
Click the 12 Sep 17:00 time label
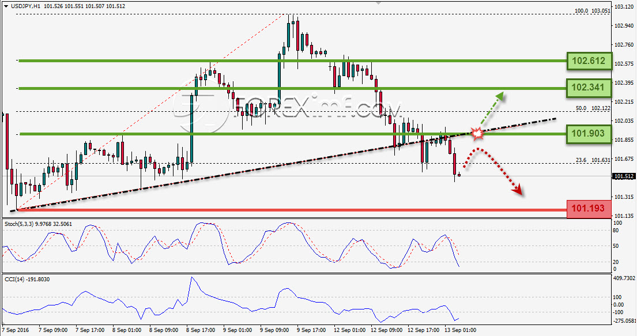pos(424,330)
